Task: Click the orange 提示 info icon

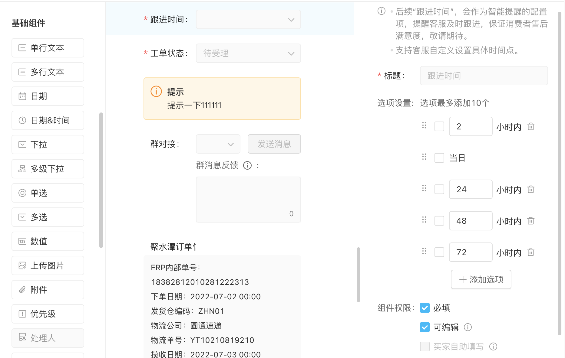Action: (156, 91)
